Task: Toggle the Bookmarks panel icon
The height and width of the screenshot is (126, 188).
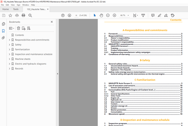Action: [x=3, y=31]
